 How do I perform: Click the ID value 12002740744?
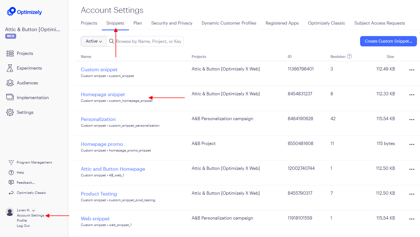pos(301,168)
